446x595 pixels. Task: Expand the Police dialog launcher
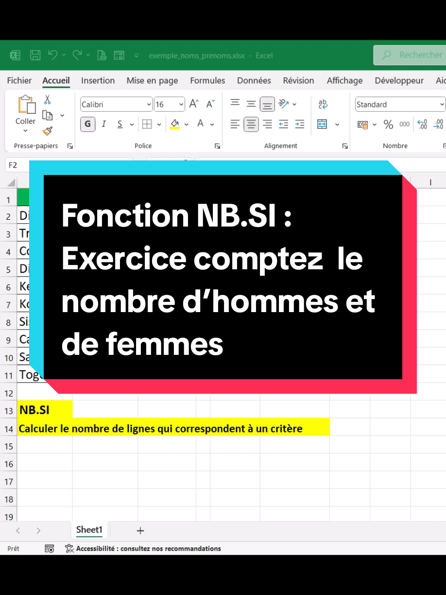pos(217,146)
